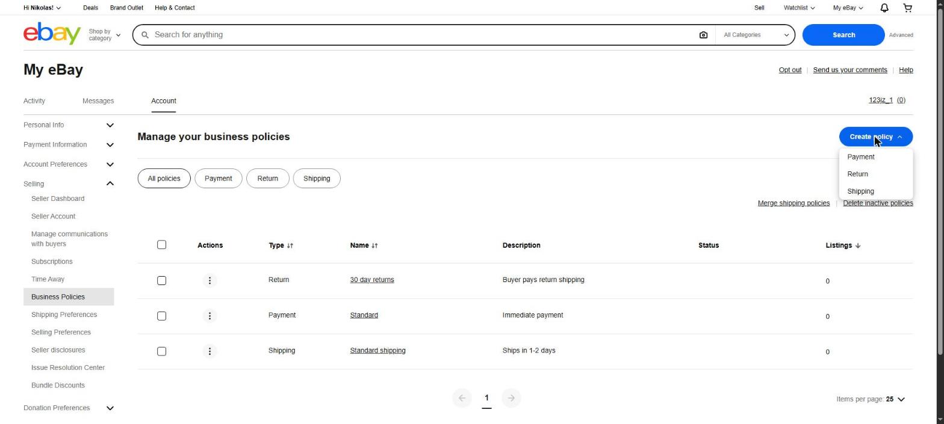Image resolution: width=944 pixels, height=424 pixels.
Task: Go to page 1 in pagination
Action: (x=486, y=398)
